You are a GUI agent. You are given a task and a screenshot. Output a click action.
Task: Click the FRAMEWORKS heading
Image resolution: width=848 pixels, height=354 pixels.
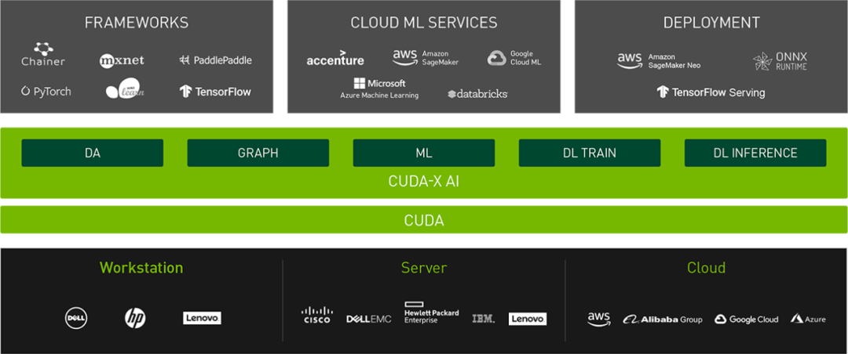tap(137, 23)
